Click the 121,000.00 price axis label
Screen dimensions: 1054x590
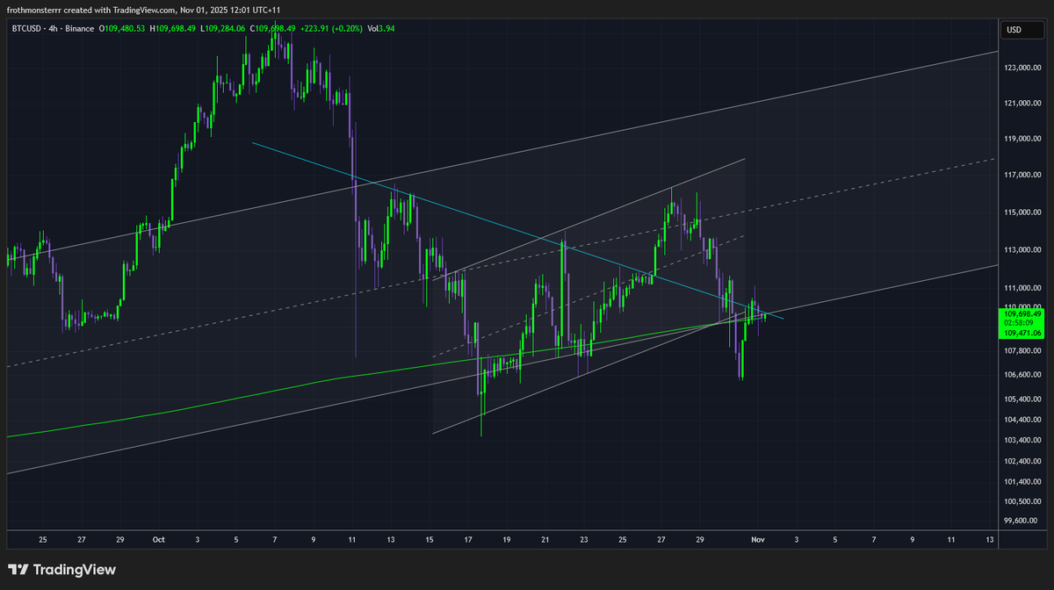pyautogui.click(x=1024, y=104)
